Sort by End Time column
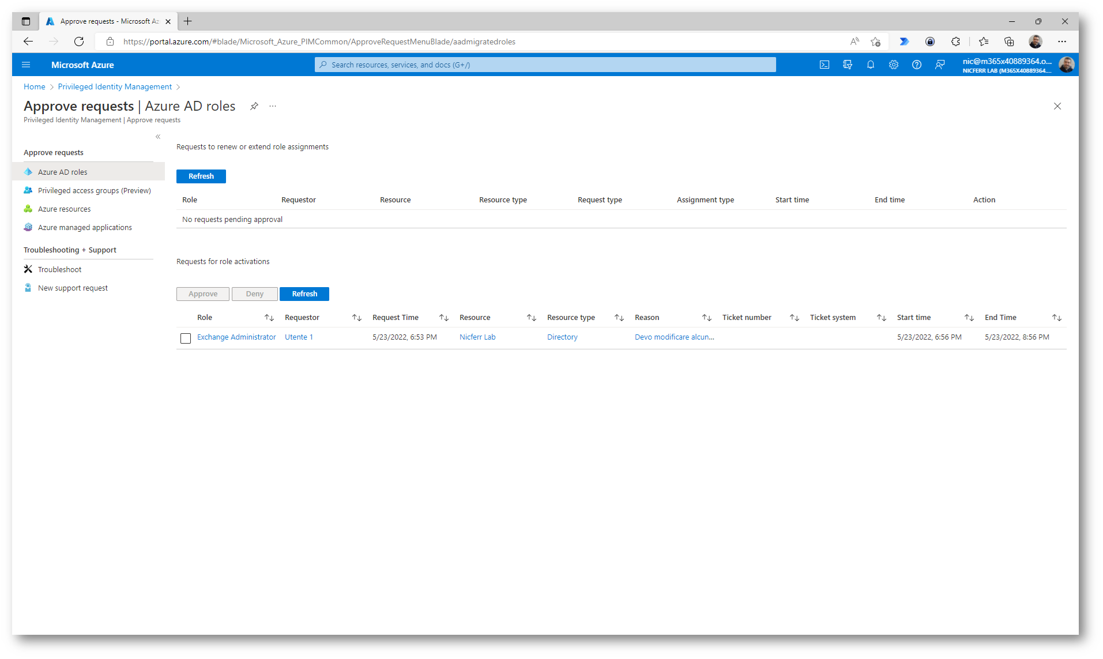 1057,318
